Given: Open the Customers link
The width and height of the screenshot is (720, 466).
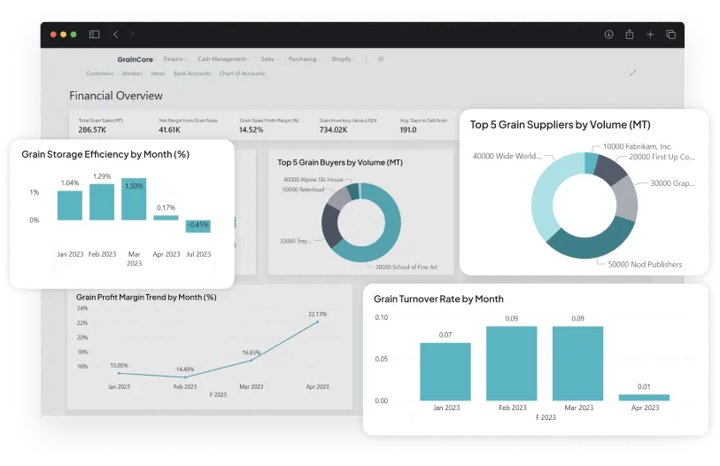Looking at the screenshot, I should pyautogui.click(x=99, y=74).
